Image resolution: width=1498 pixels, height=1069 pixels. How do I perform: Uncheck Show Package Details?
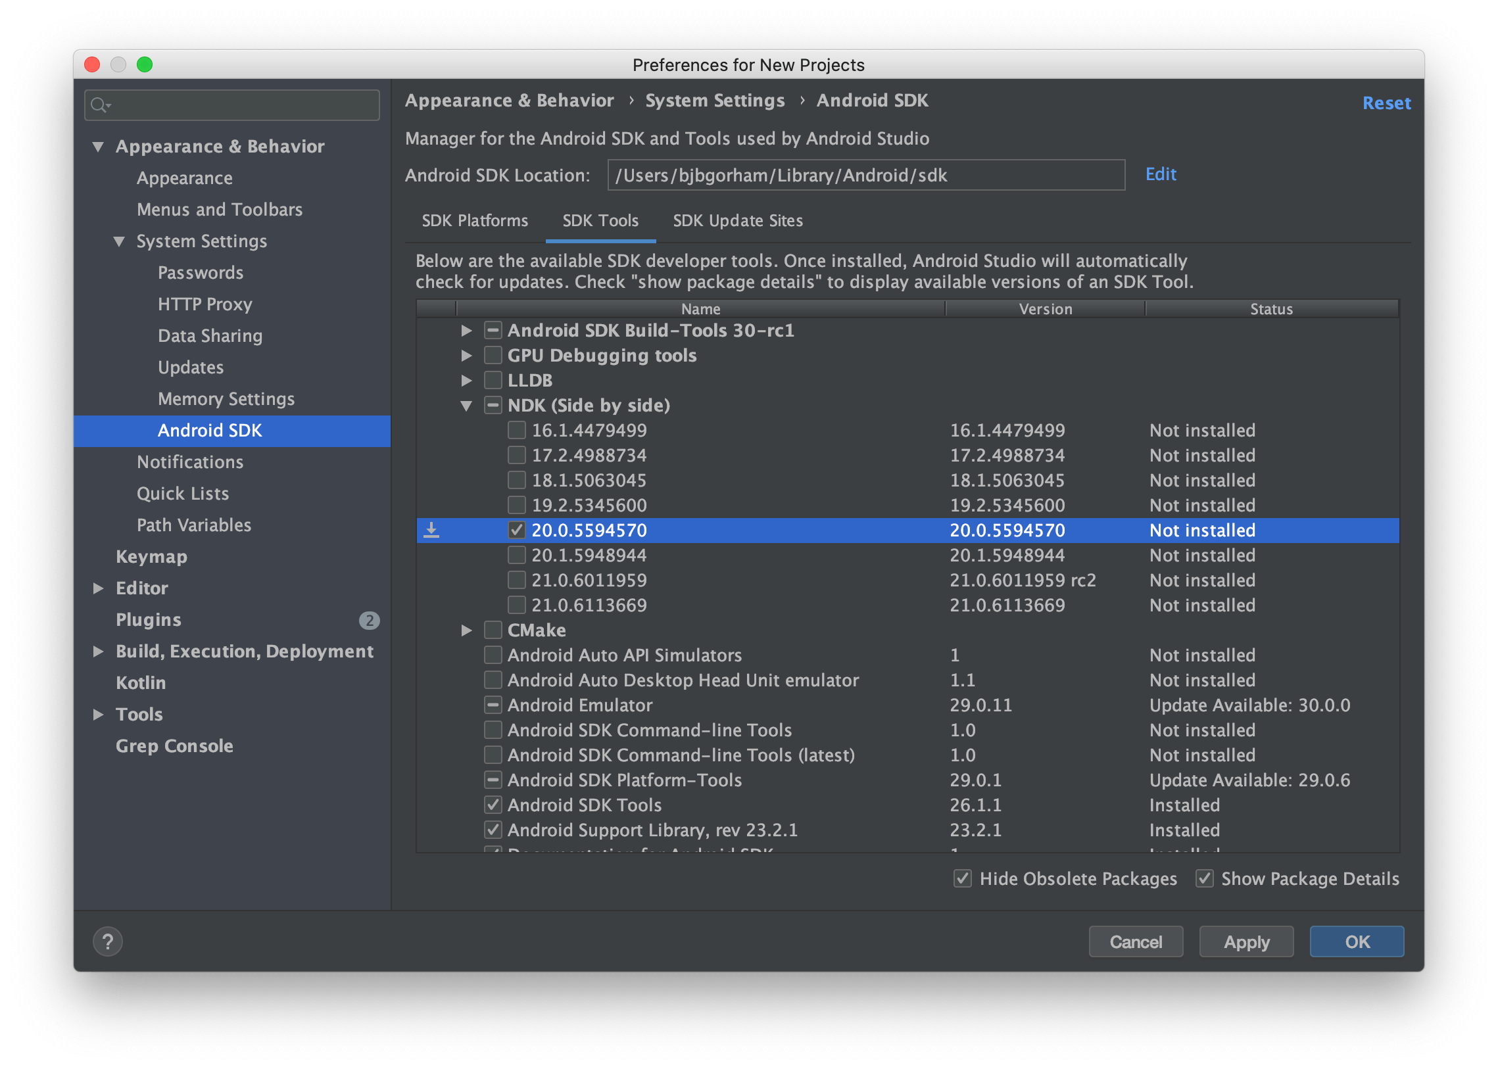point(1204,879)
